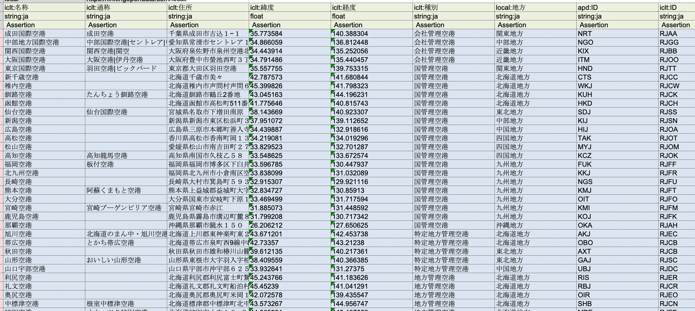Image resolution: width=695 pixels, height=311 pixels.
Task: Select the latitude value 26.206212
Action: click(x=290, y=225)
